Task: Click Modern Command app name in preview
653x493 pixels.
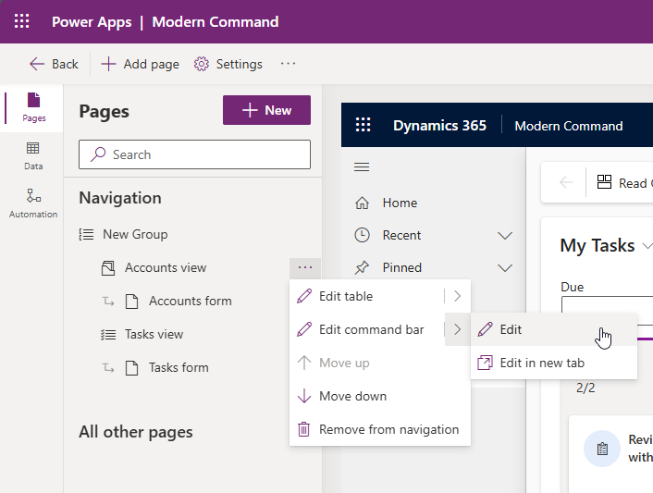Action: click(569, 126)
